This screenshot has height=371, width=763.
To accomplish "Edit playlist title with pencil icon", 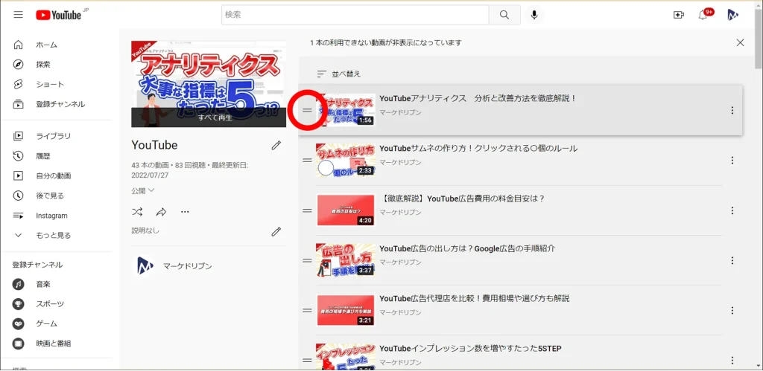I will pos(276,145).
